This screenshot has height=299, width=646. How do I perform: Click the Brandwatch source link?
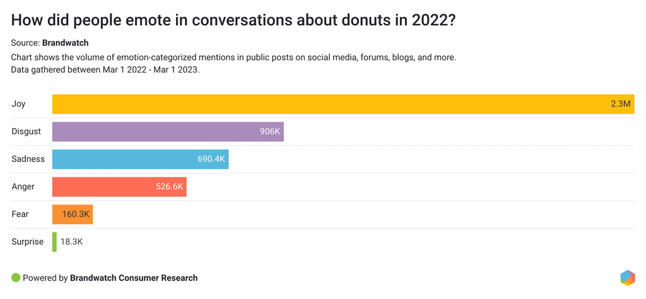coord(65,43)
